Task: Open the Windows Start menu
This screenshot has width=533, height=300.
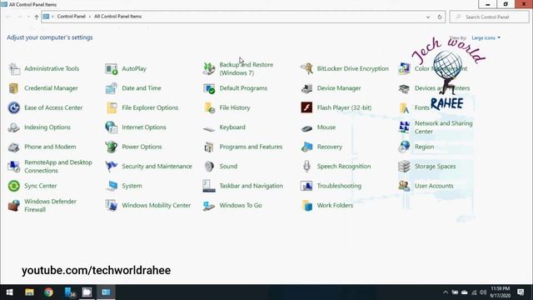Action: point(9,292)
